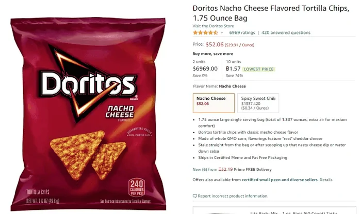Screen dimensions: 361x214
Task: Visit the Doritos Store link
Action: pos(213,26)
